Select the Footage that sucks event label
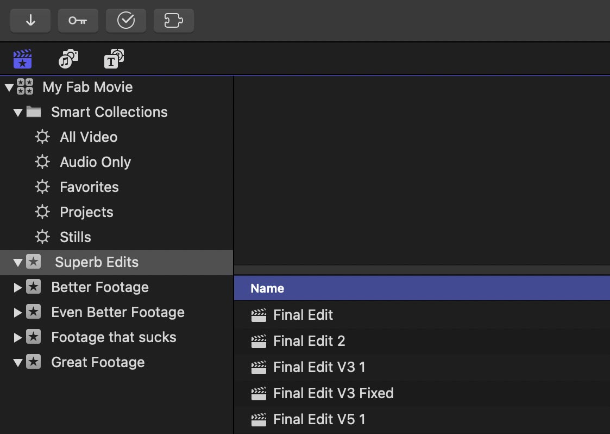The height and width of the screenshot is (434, 610). click(x=114, y=337)
